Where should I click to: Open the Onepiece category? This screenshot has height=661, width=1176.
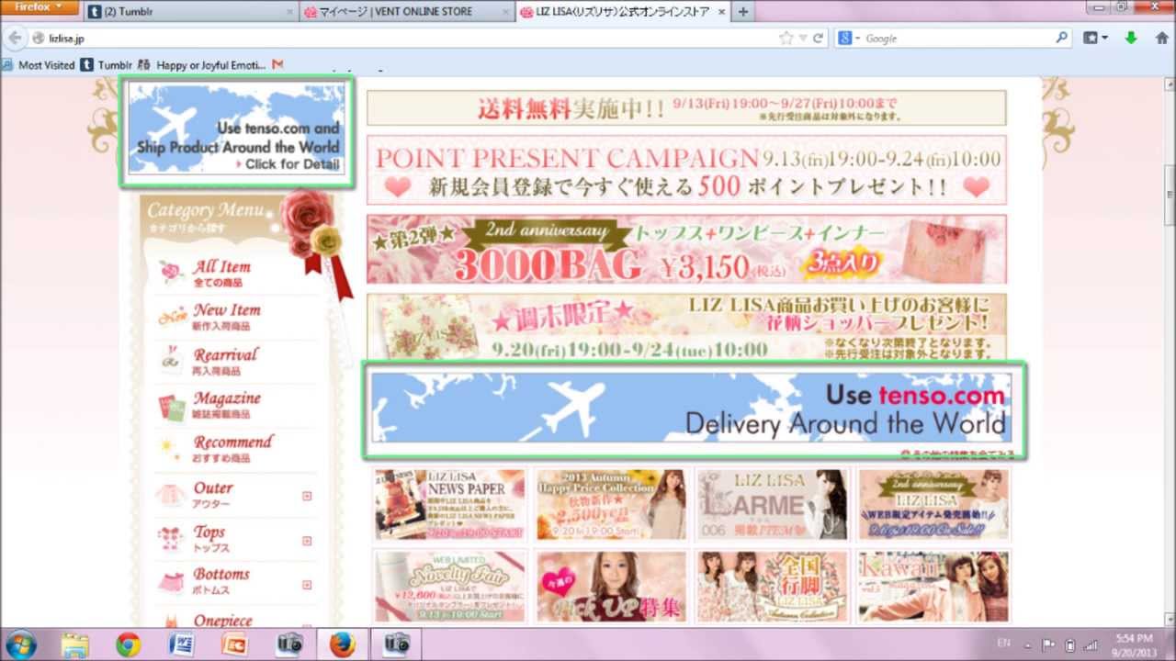coord(222,621)
